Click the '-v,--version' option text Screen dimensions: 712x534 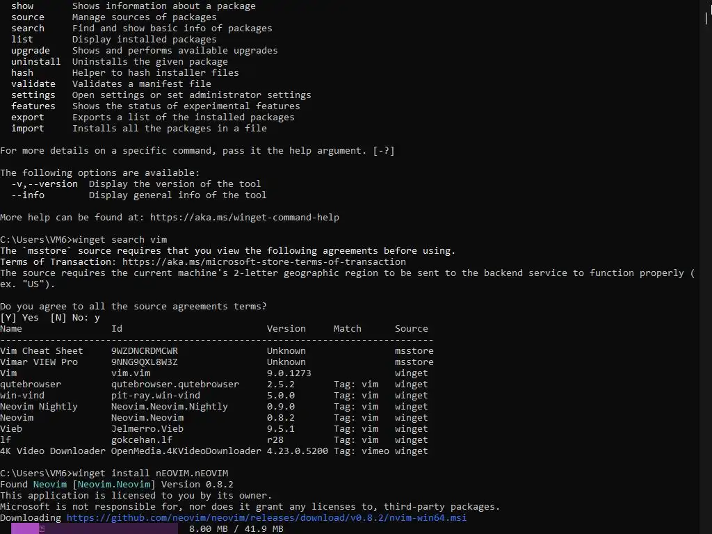coord(44,184)
